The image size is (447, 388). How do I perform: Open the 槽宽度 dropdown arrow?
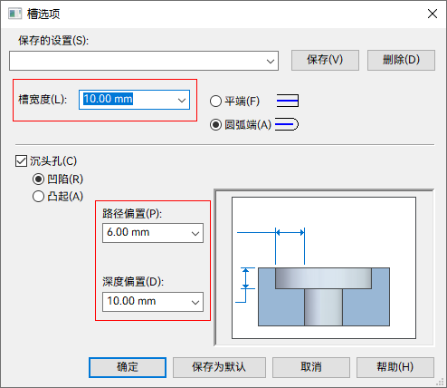pos(182,100)
